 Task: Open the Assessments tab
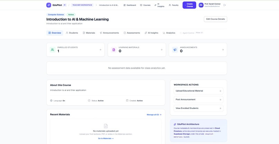tap(132, 33)
